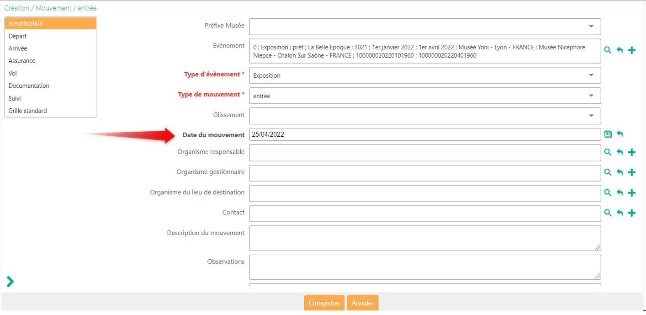Expand the side panel with green chevron
This screenshot has width=646, height=315.
click(x=10, y=282)
